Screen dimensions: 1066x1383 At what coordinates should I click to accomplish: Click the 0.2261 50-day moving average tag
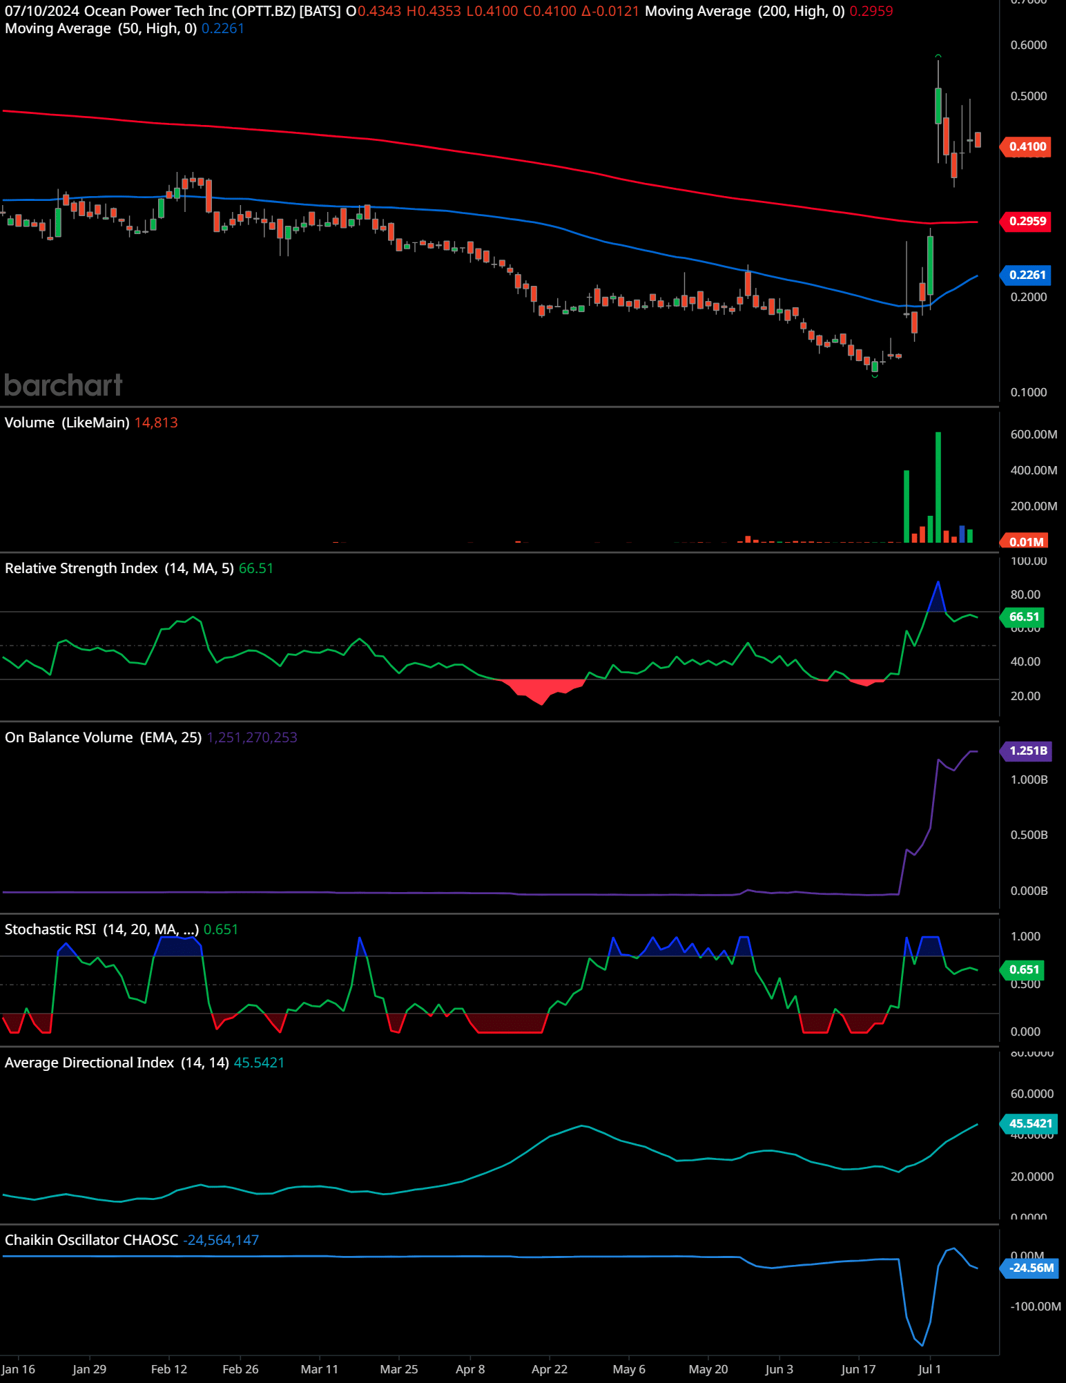[1026, 275]
